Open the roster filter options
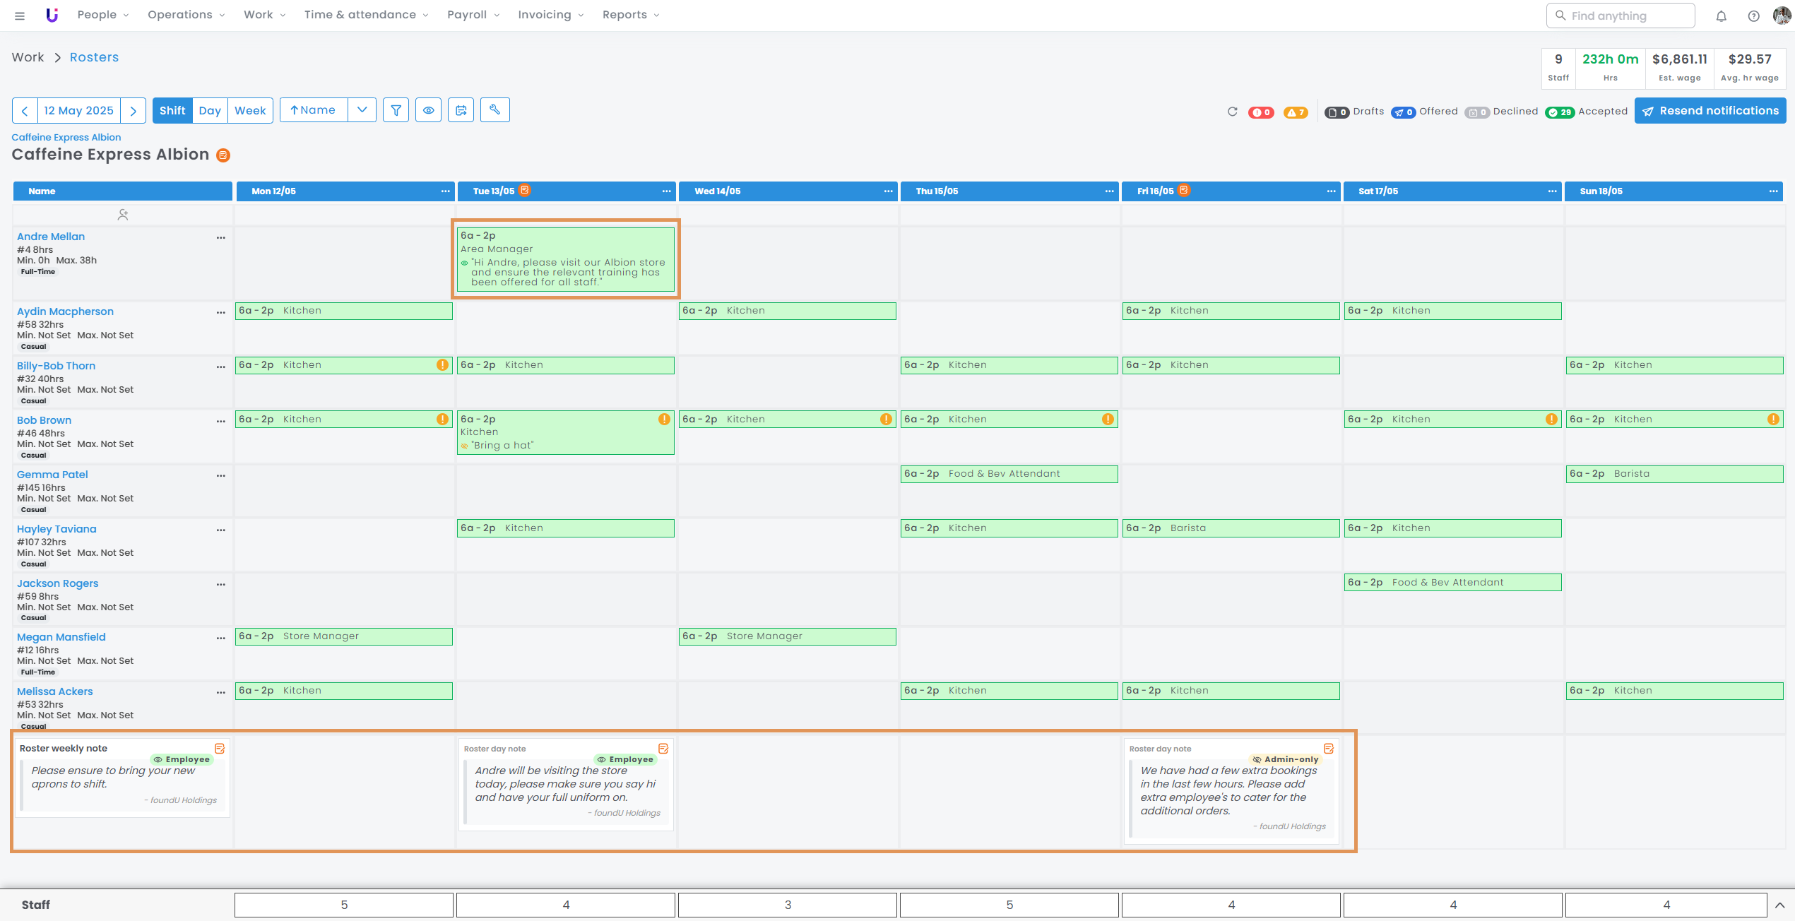 point(396,110)
